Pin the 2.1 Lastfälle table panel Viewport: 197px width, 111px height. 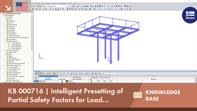tap(194, 71)
